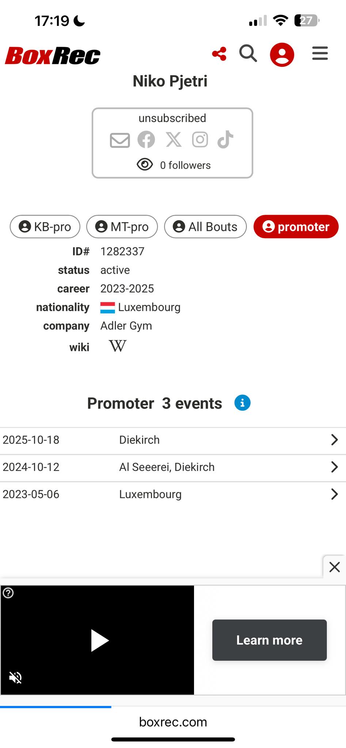Switch to the MT-pro tab
Viewport: 346px width, 748px height.
(x=122, y=227)
